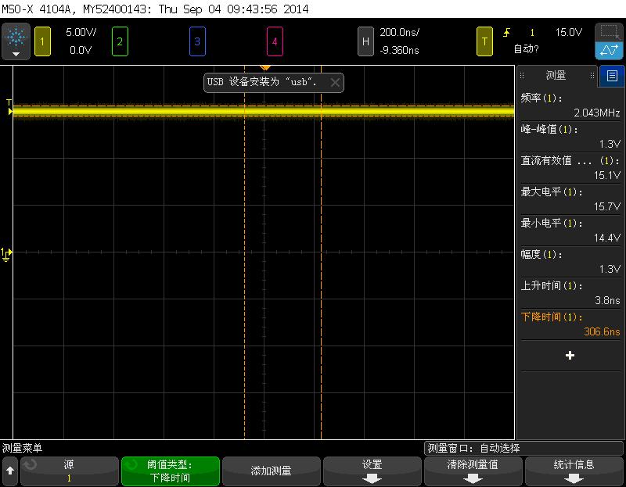This screenshot has width=626, height=487.
Task: Click the channel 1 ground level marker
Action: 6,254
